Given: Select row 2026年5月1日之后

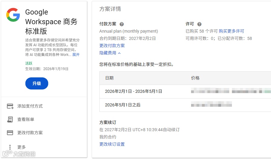Looking at the screenshot, I should [x=185, y=105].
